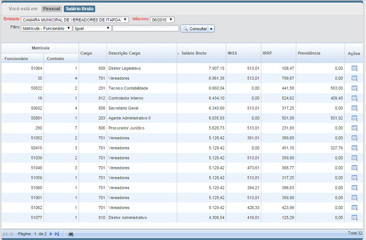Click action icon for Secretário Geral row

coord(354,108)
